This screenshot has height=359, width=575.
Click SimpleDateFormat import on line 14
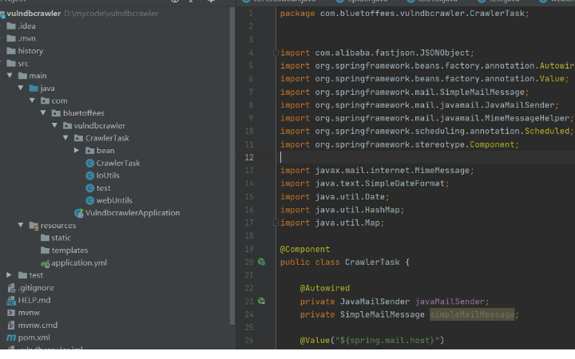tap(404, 183)
